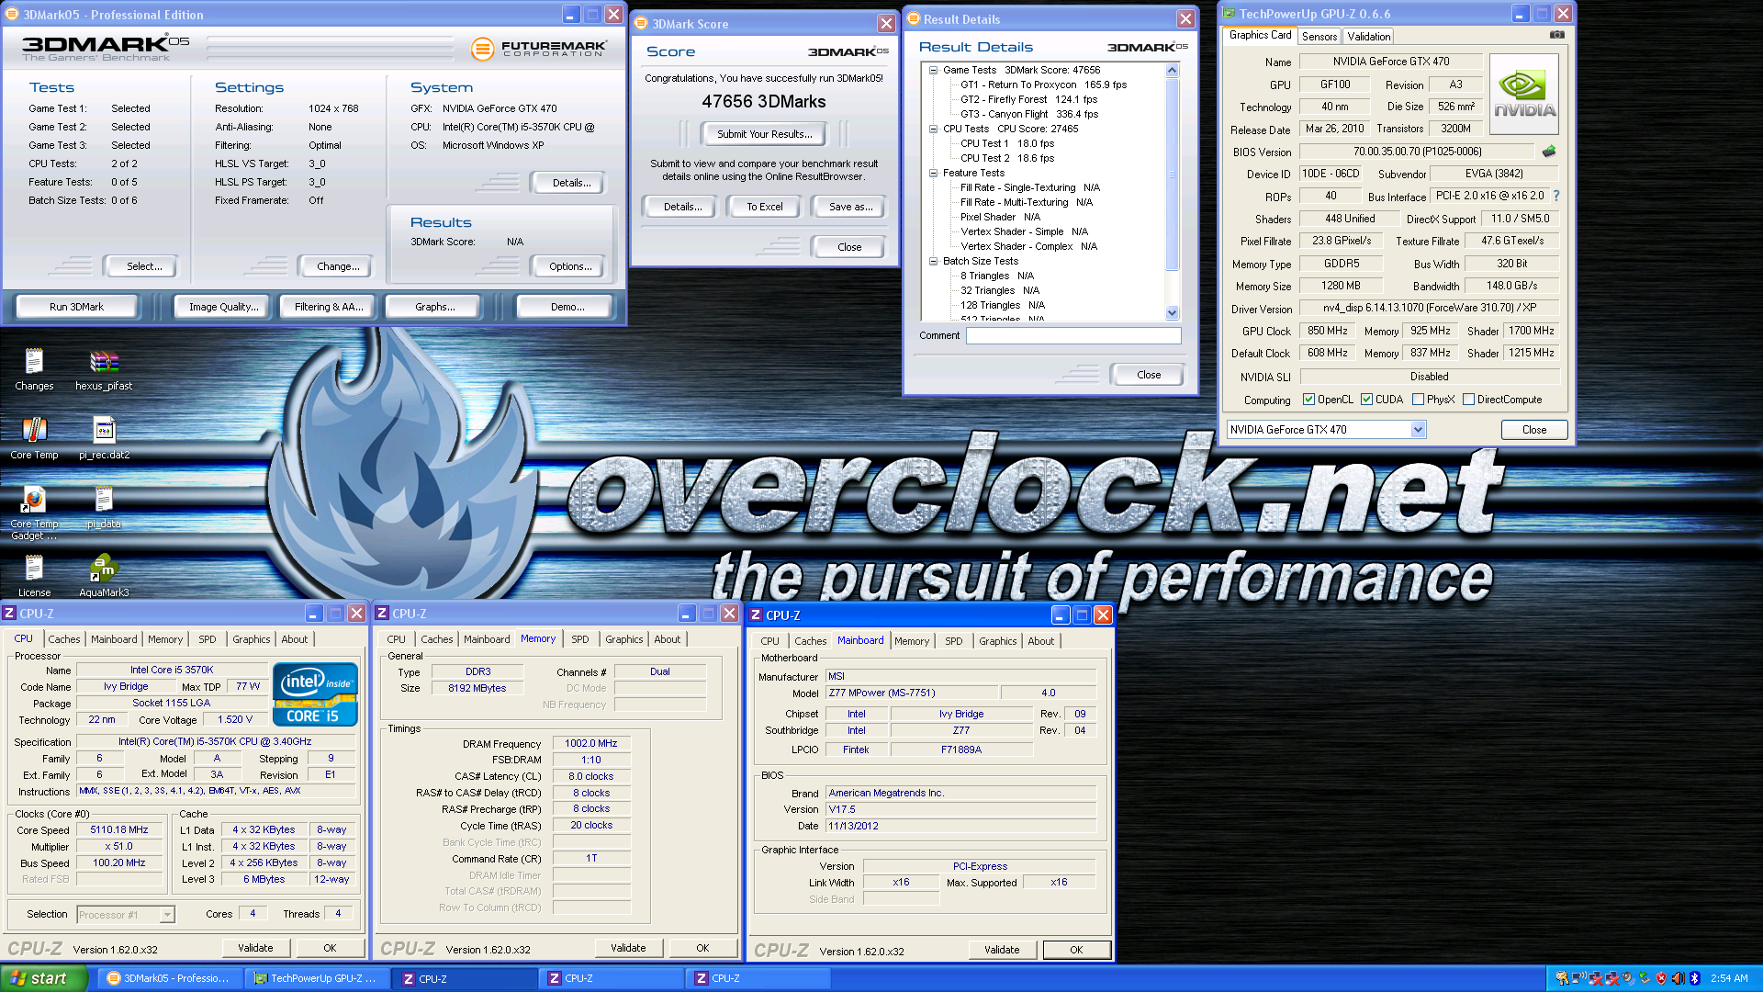The height and width of the screenshot is (992, 1763).
Task: Open Caches tab in first CPU-Z window
Action: [64, 639]
